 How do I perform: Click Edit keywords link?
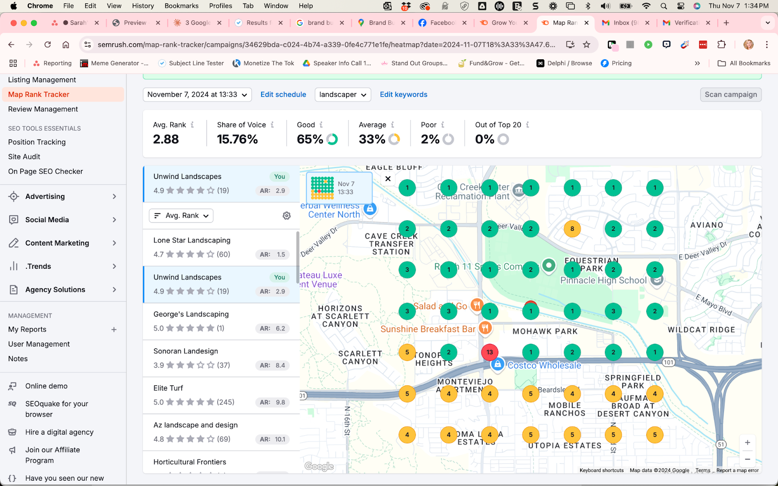coord(404,95)
